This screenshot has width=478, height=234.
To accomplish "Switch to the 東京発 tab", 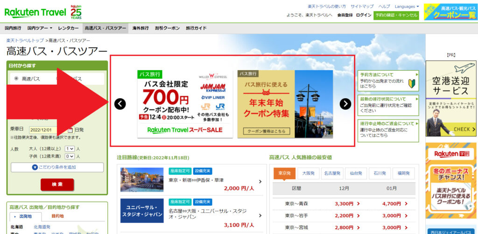I will point(284,173).
